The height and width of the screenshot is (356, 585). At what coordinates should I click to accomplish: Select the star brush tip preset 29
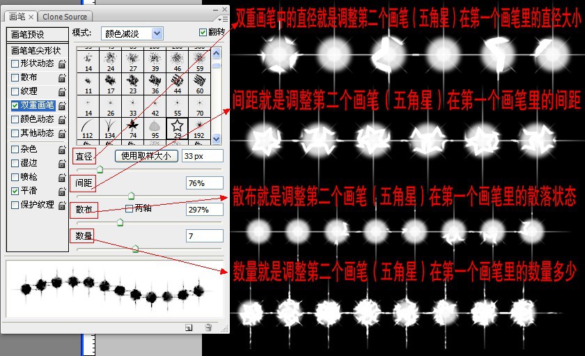[177, 127]
